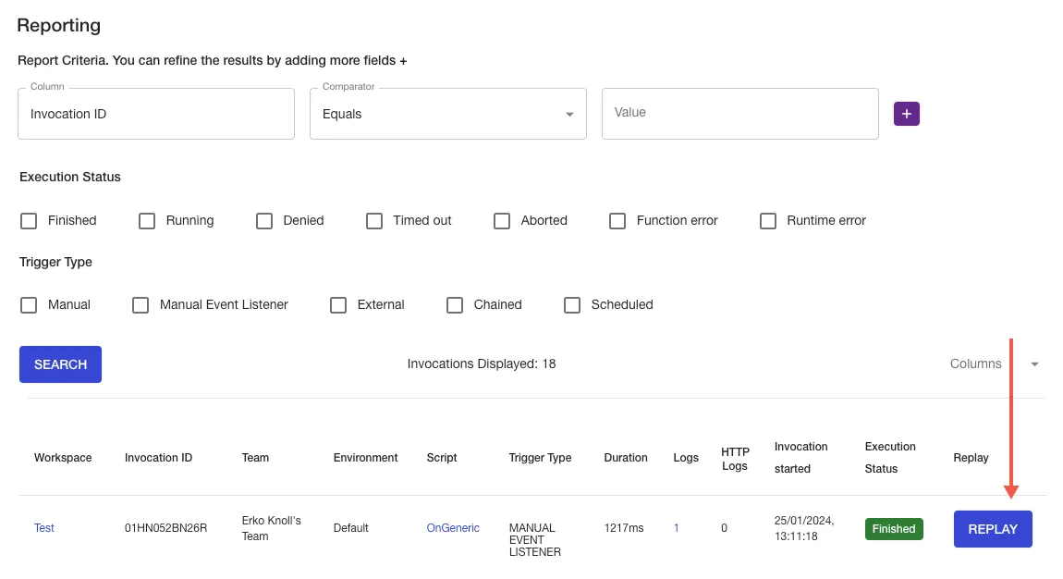Click the Invocations Displayed: 18 text
Screen dimensions: 1063x579
coord(482,364)
